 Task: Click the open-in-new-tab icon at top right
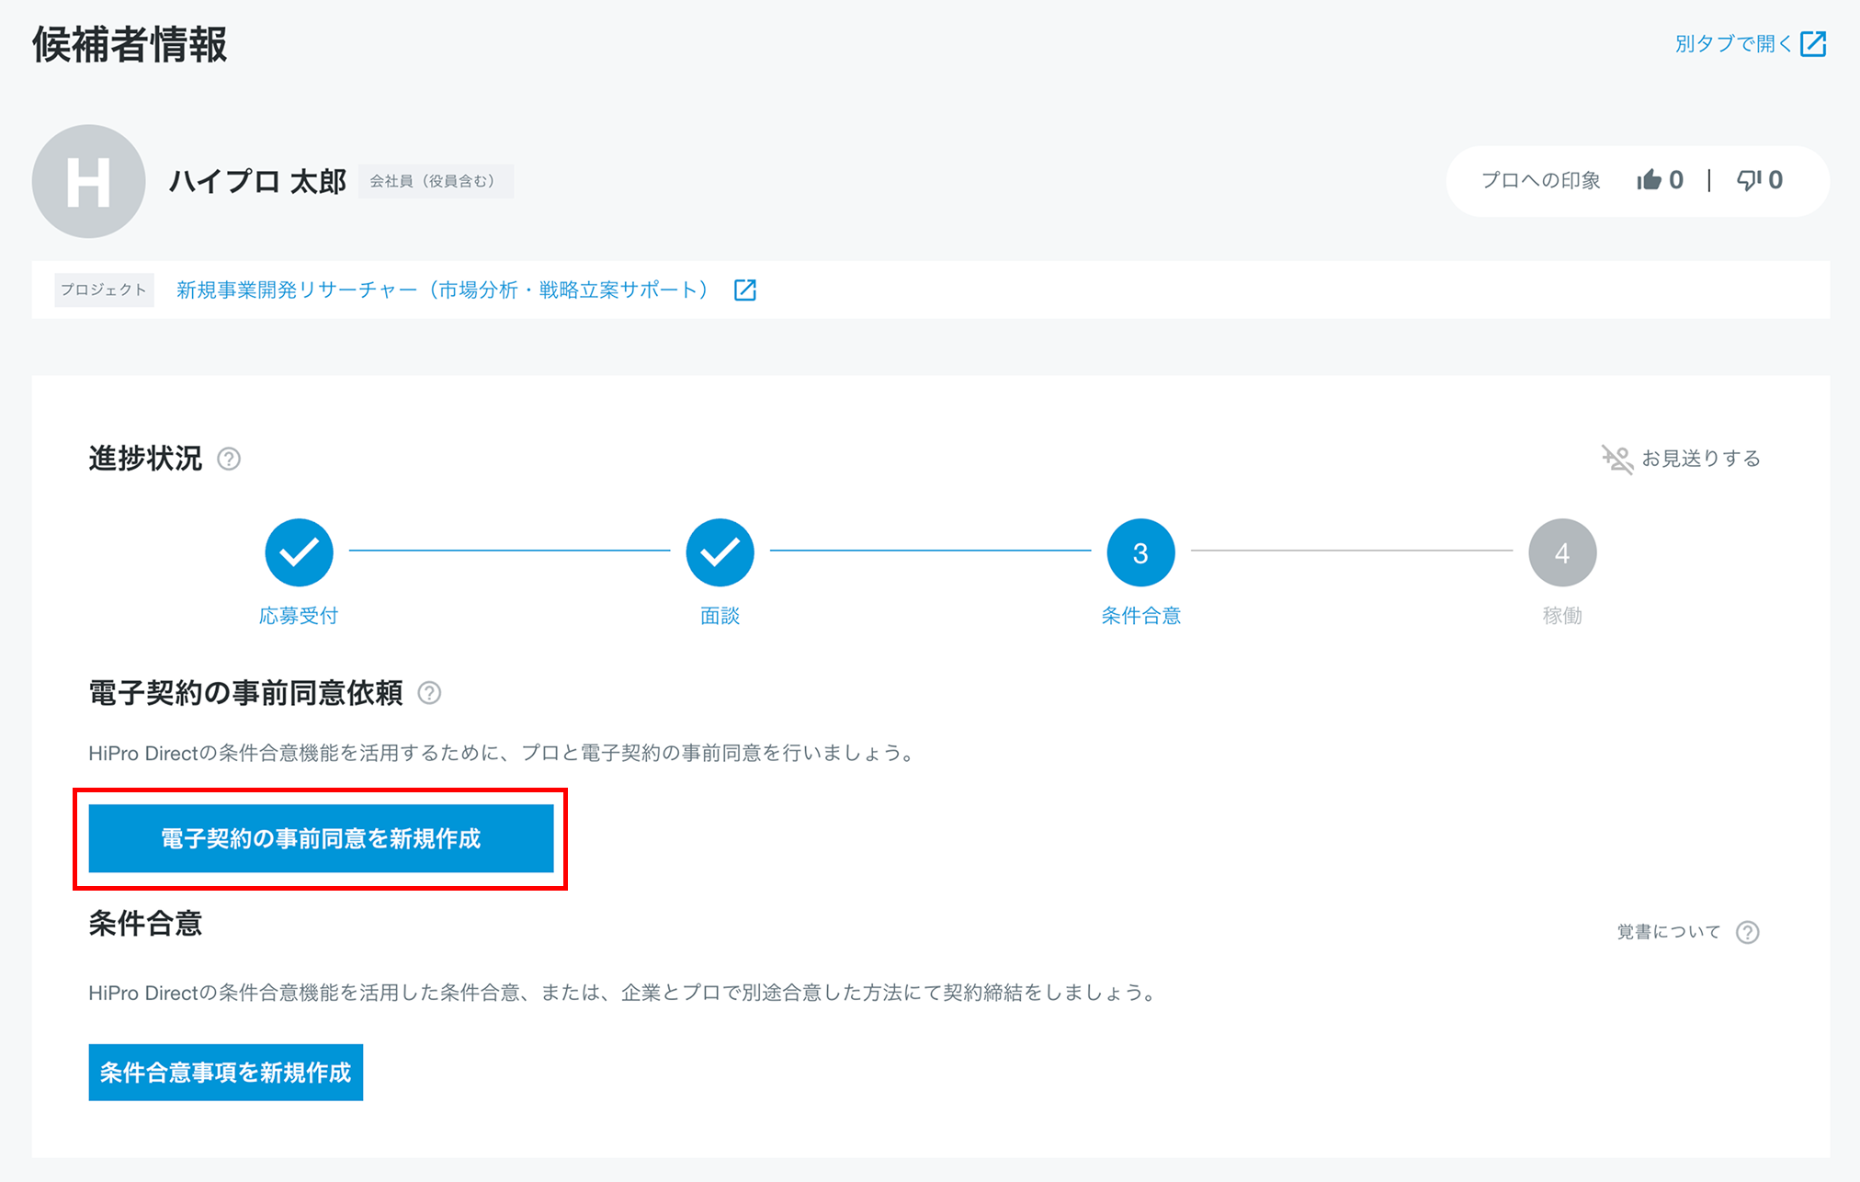tap(1813, 44)
